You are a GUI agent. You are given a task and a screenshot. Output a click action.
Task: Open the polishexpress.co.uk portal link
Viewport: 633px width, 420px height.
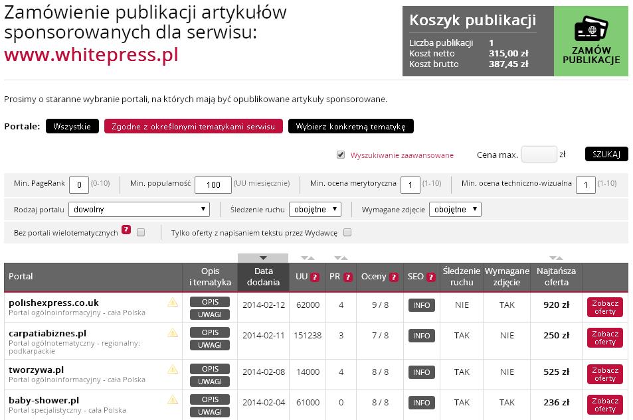click(x=54, y=303)
